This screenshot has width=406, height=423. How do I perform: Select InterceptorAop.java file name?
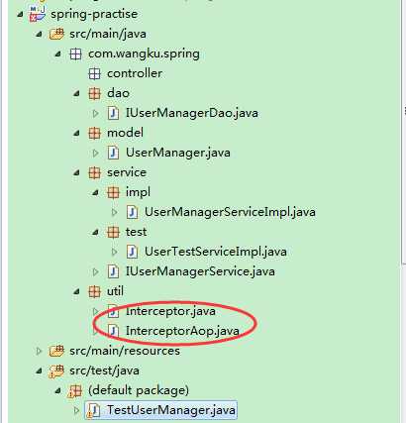(182, 331)
